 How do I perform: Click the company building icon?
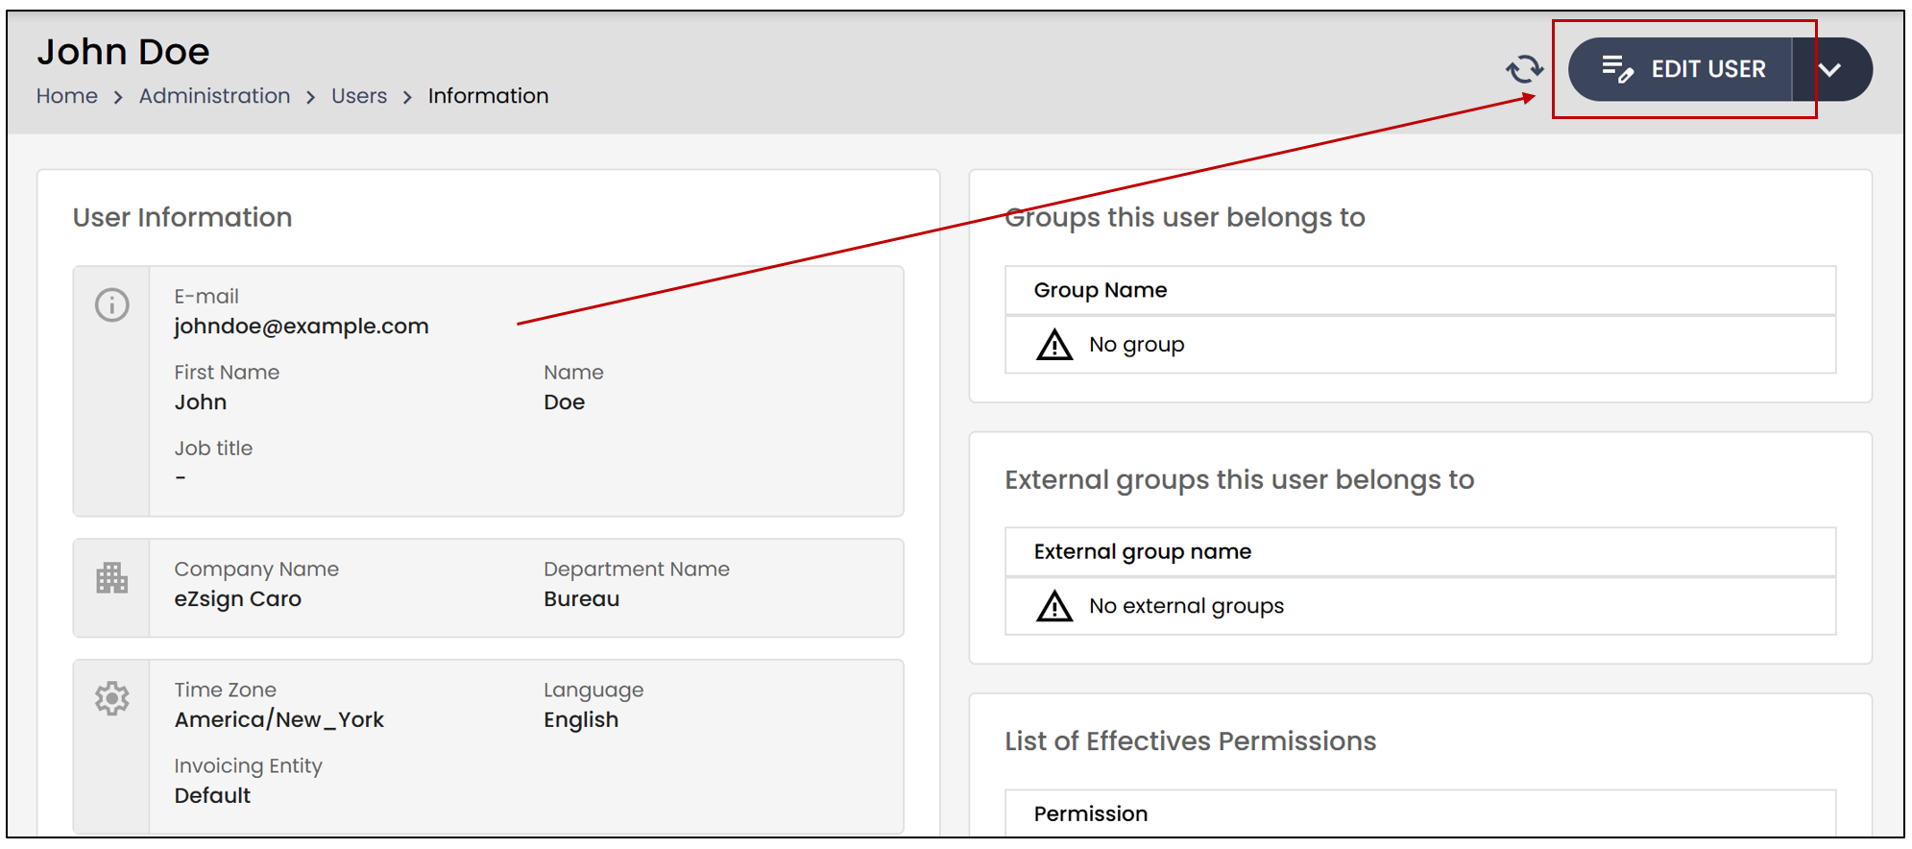(x=112, y=578)
